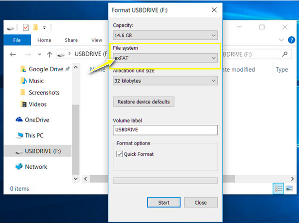This screenshot has height=223, width=299.
Task: Switch to Details view icon
Action: [x=278, y=189]
